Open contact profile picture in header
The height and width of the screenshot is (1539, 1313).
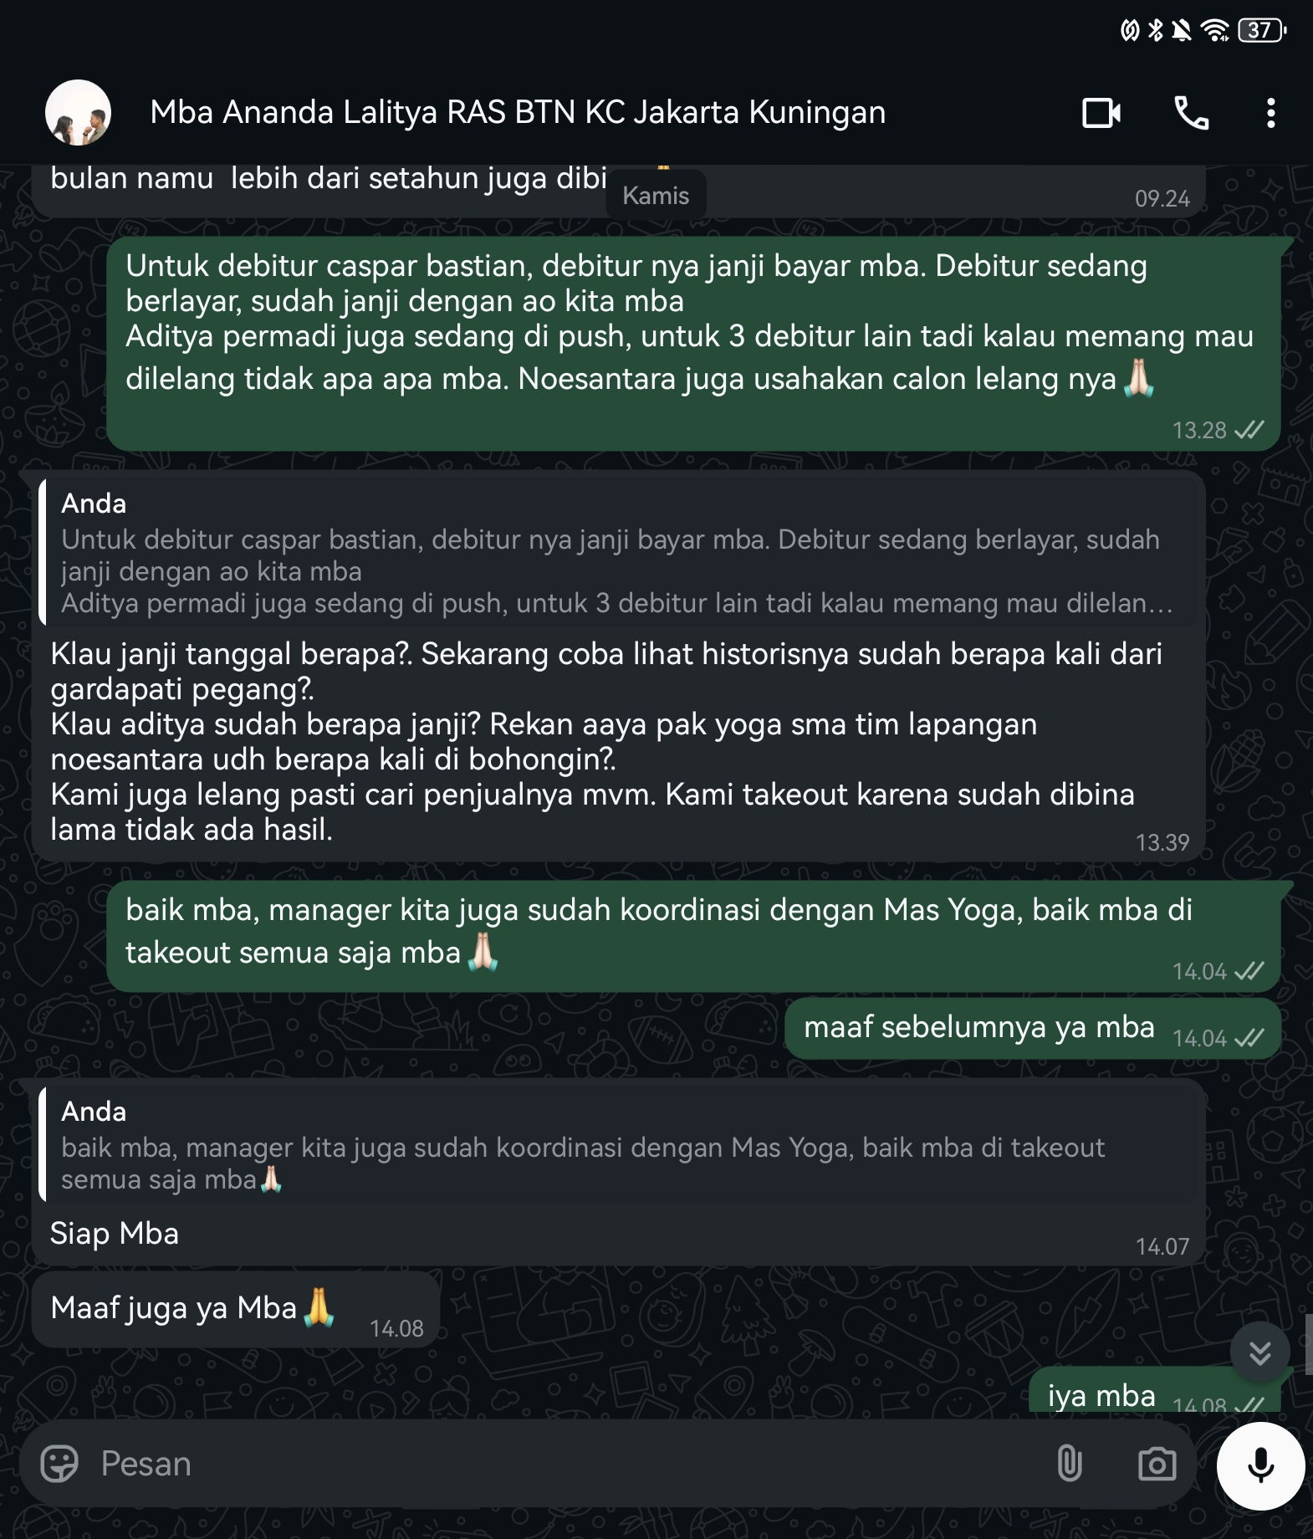point(78,113)
